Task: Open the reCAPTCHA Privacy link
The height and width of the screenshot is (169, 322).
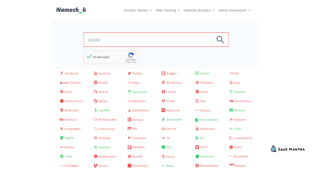Action: (x=128, y=62)
